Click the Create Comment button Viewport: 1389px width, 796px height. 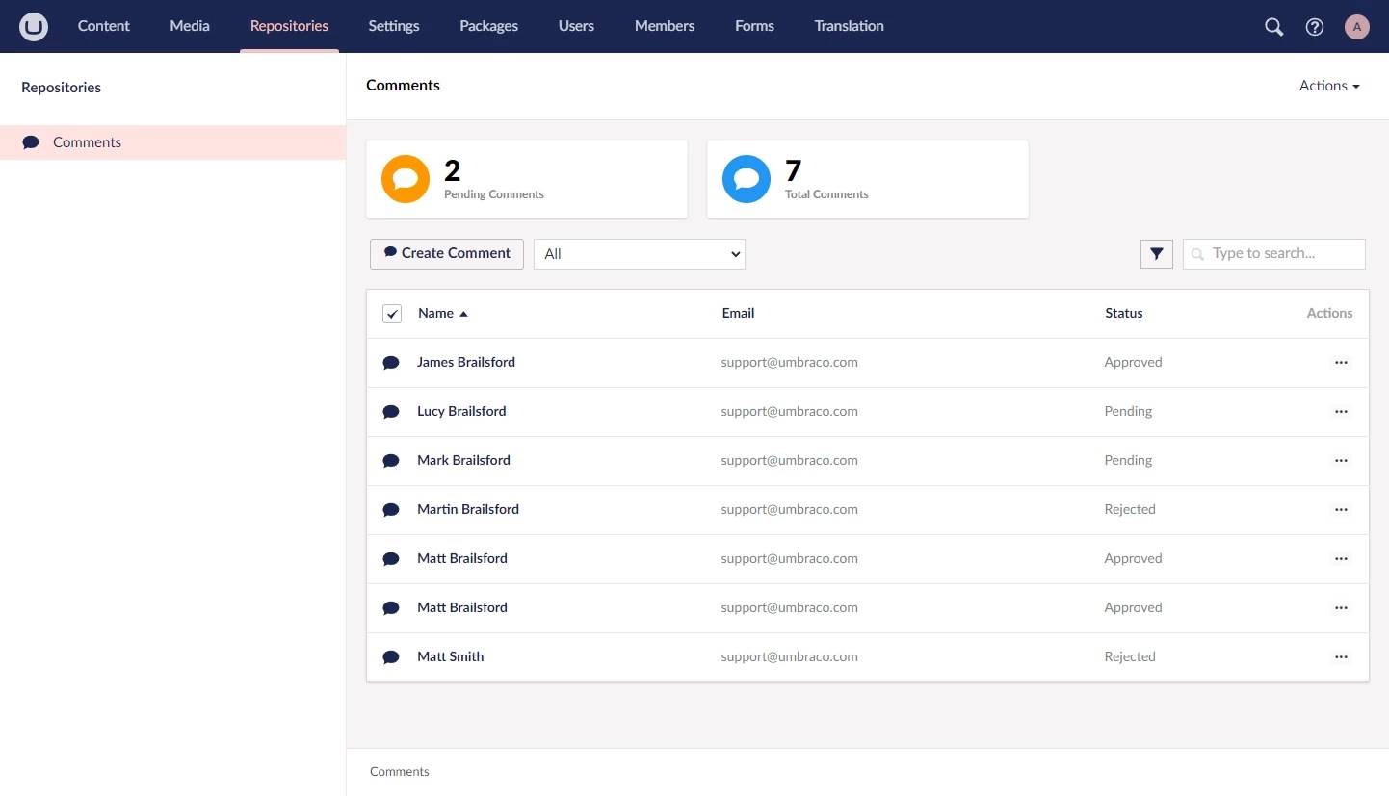pos(446,253)
